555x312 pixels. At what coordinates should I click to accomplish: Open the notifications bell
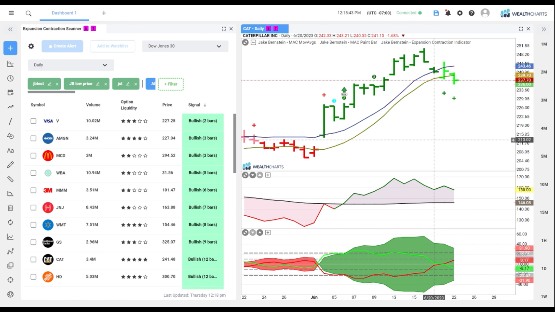pos(448,13)
